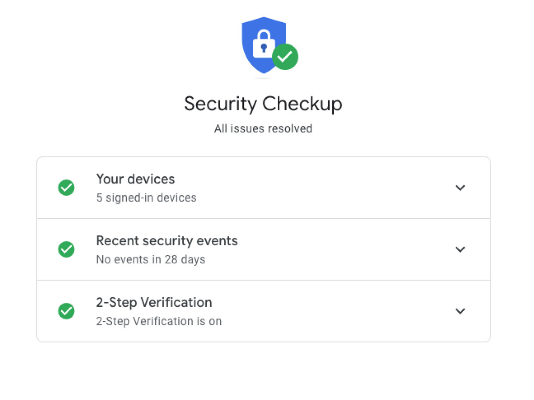The image size is (534, 400).
Task: Expand the Recent security events chevron
Action: (x=460, y=249)
